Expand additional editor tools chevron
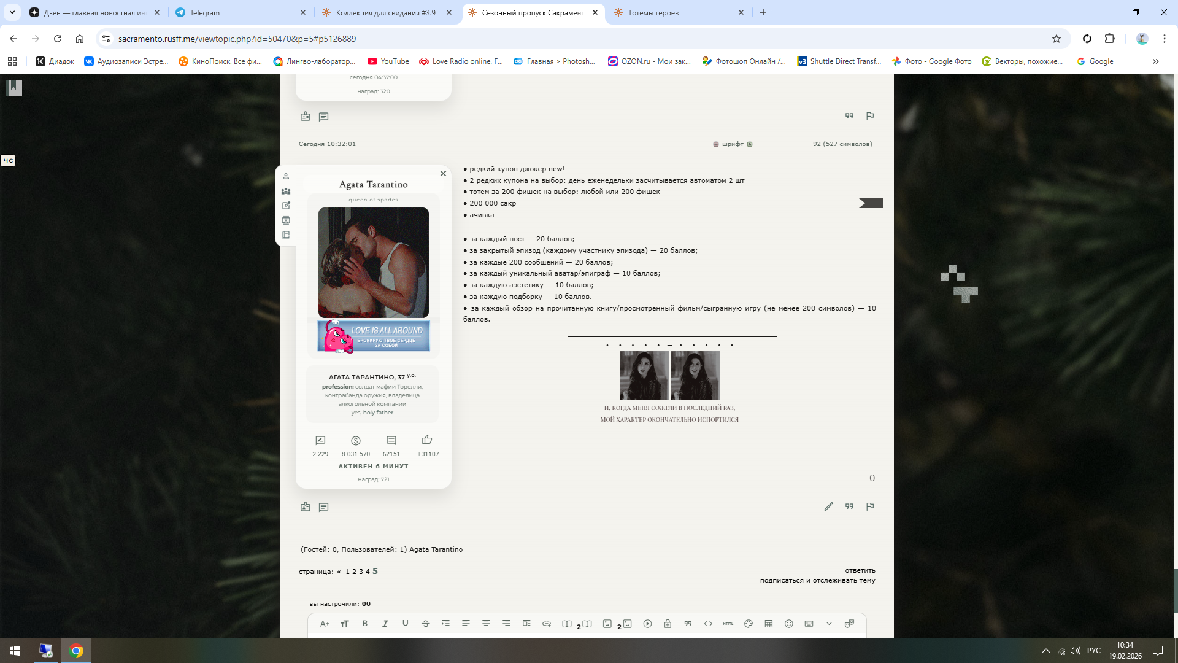The image size is (1178, 663). click(x=829, y=624)
